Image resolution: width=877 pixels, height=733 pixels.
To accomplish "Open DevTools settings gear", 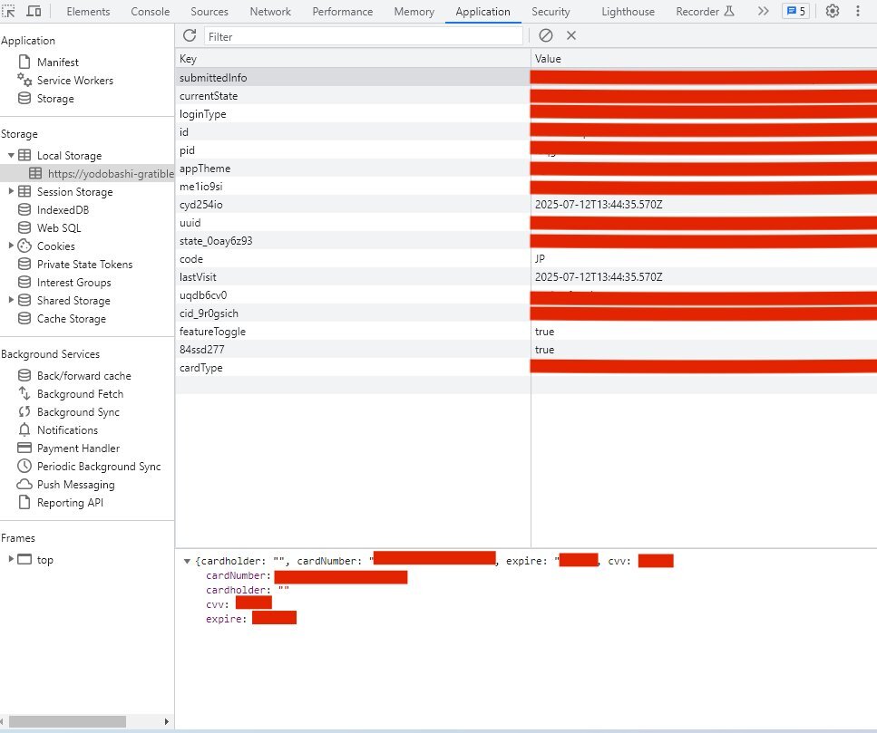I will pos(833,11).
